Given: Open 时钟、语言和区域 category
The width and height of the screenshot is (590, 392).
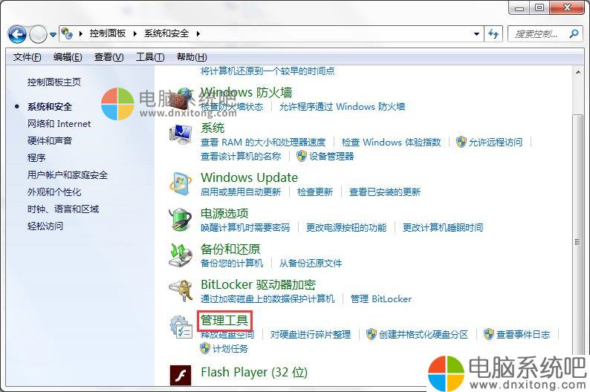Looking at the screenshot, I should [x=63, y=209].
